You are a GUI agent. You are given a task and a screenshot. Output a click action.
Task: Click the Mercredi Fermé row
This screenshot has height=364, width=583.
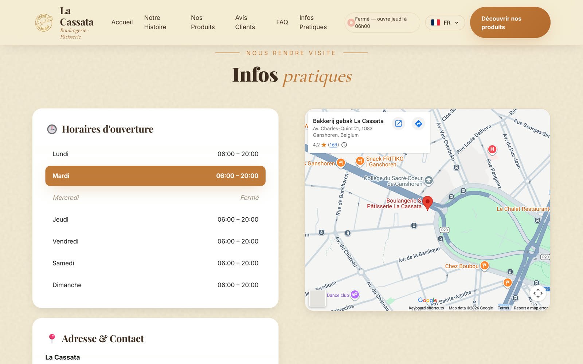coord(155,198)
